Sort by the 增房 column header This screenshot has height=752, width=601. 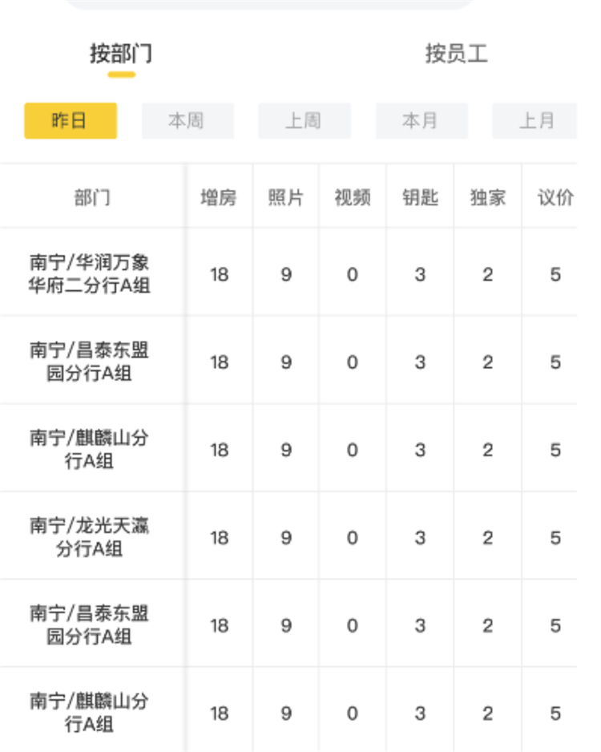click(219, 197)
